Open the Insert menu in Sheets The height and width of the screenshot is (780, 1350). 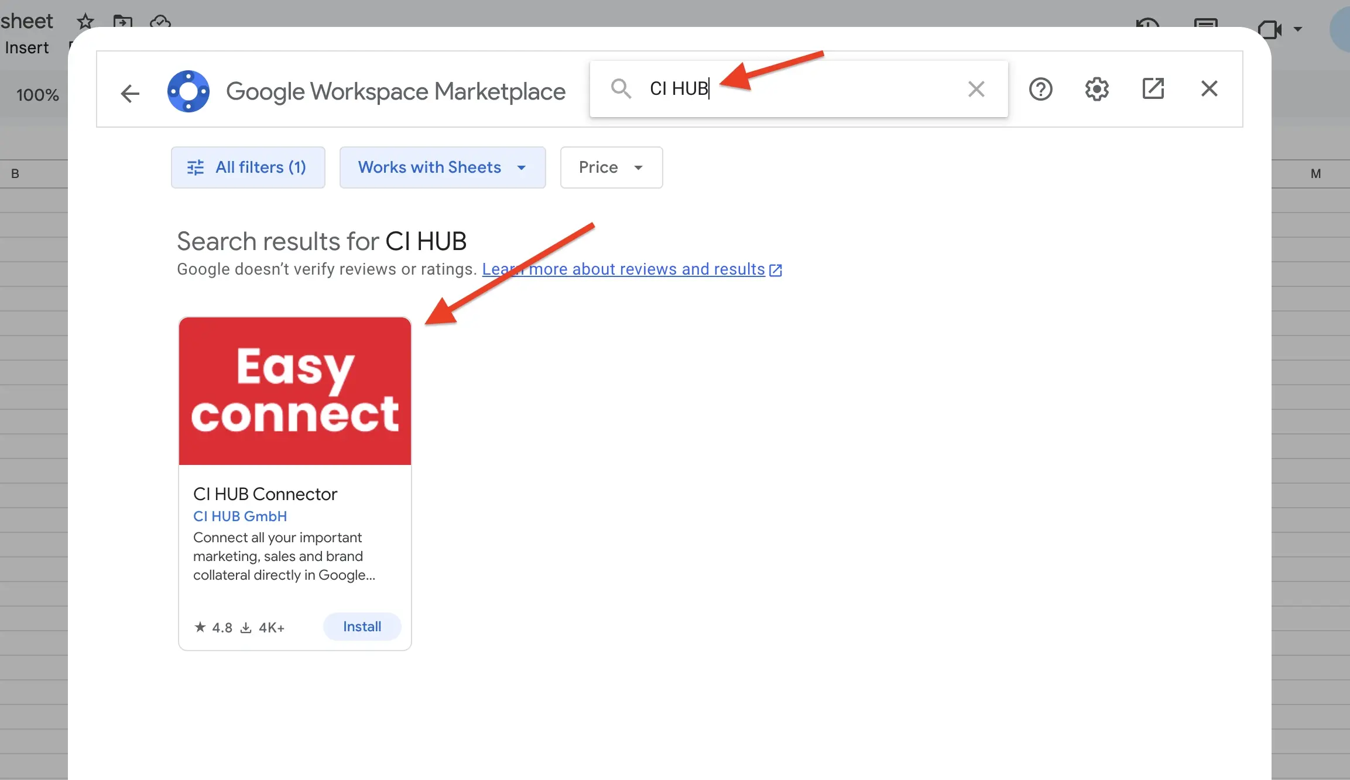click(27, 47)
